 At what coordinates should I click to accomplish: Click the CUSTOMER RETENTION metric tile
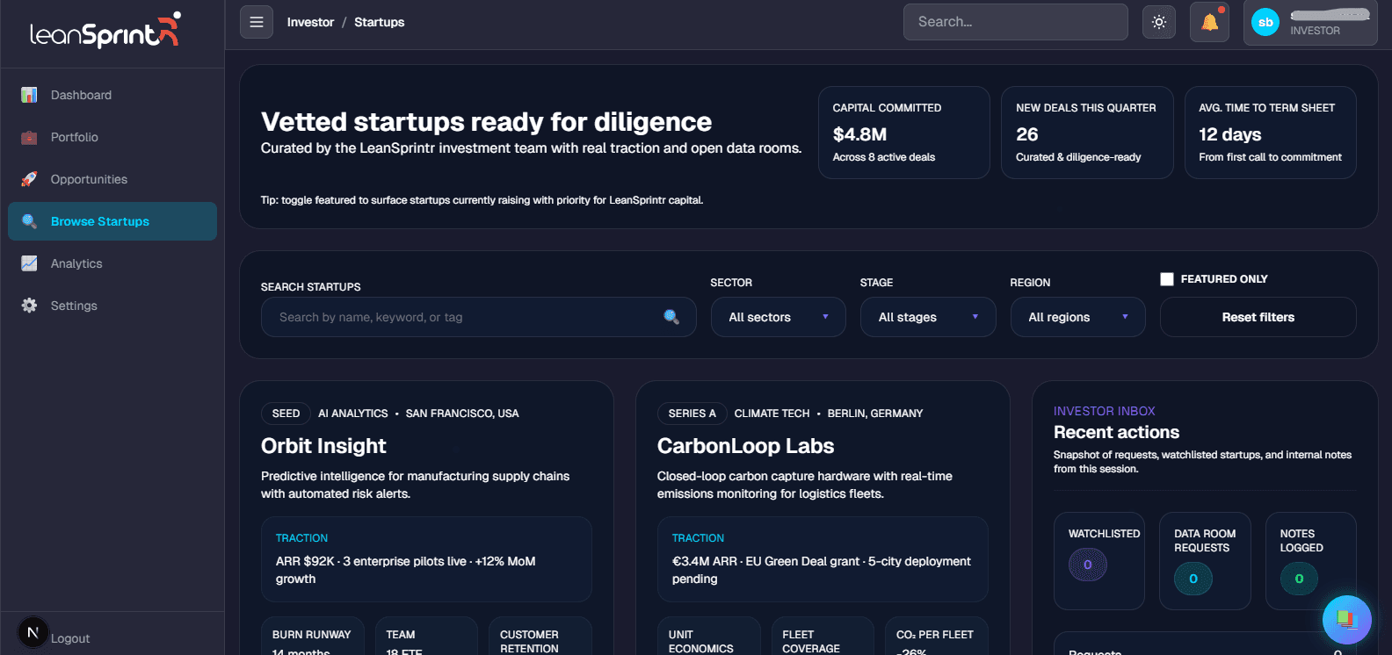(x=540, y=636)
